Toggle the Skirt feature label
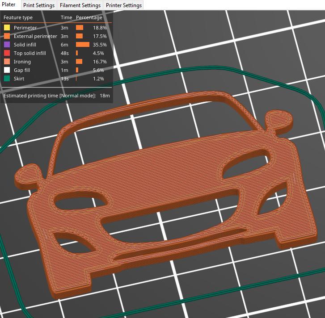The height and width of the screenshot is (318, 325). tap(19, 79)
